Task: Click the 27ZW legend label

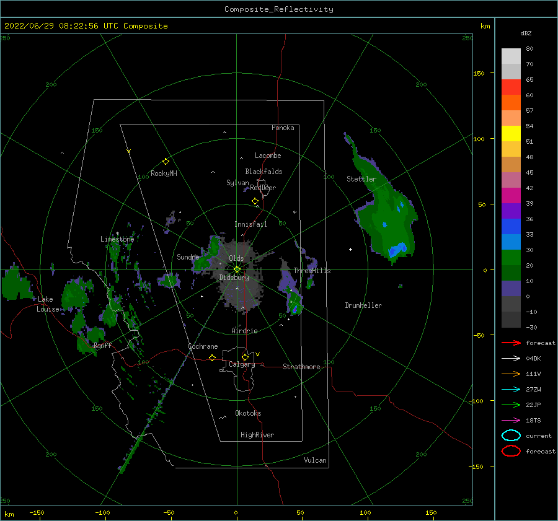Action: click(533, 390)
